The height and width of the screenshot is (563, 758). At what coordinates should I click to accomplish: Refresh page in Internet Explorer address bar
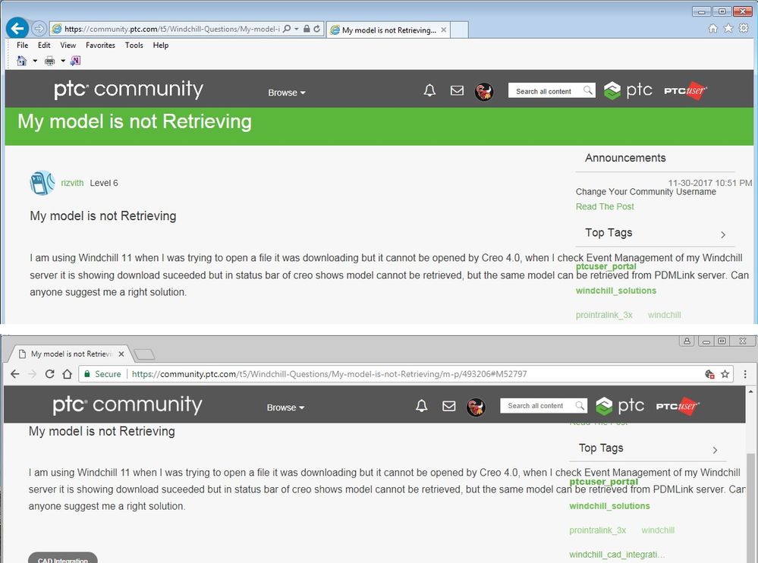(x=316, y=29)
